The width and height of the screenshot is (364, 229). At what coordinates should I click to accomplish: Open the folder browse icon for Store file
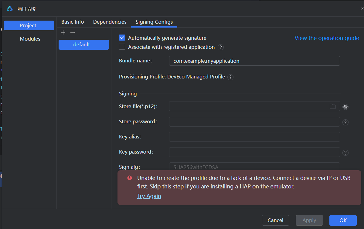[x=333, y=106]
